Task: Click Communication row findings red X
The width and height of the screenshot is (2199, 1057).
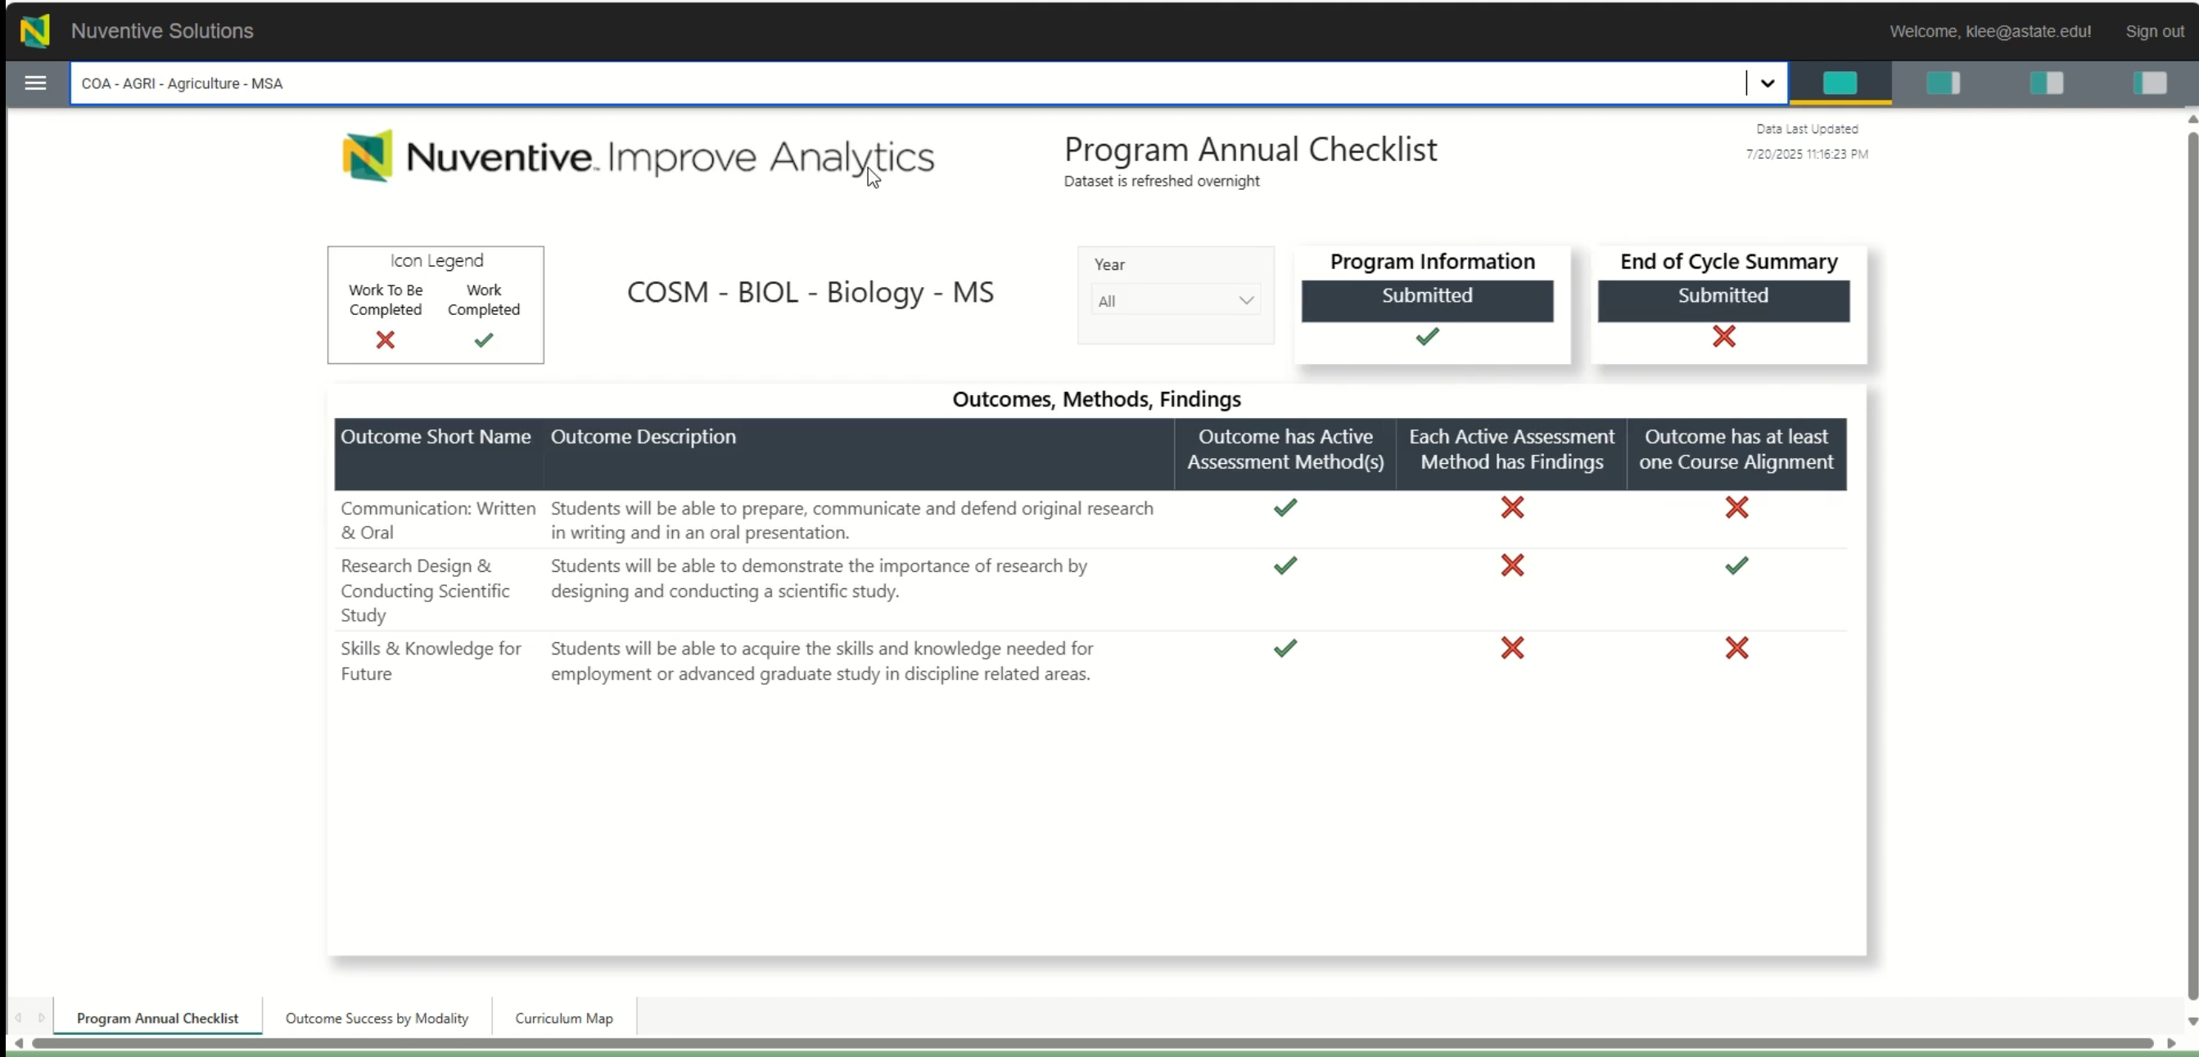Action: click(1512, 507)
